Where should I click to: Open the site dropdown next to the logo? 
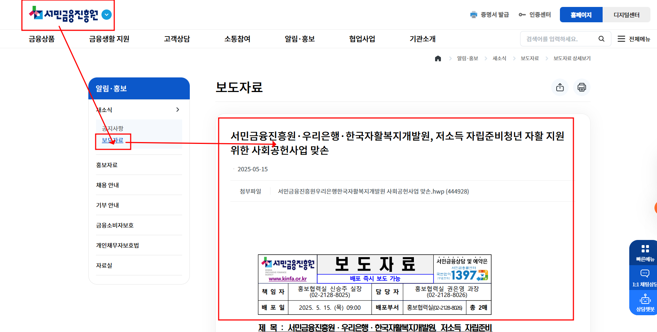107,15
